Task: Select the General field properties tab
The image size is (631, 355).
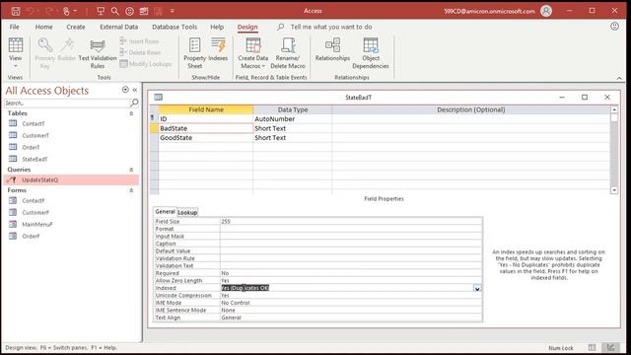Action: (165, 211)
